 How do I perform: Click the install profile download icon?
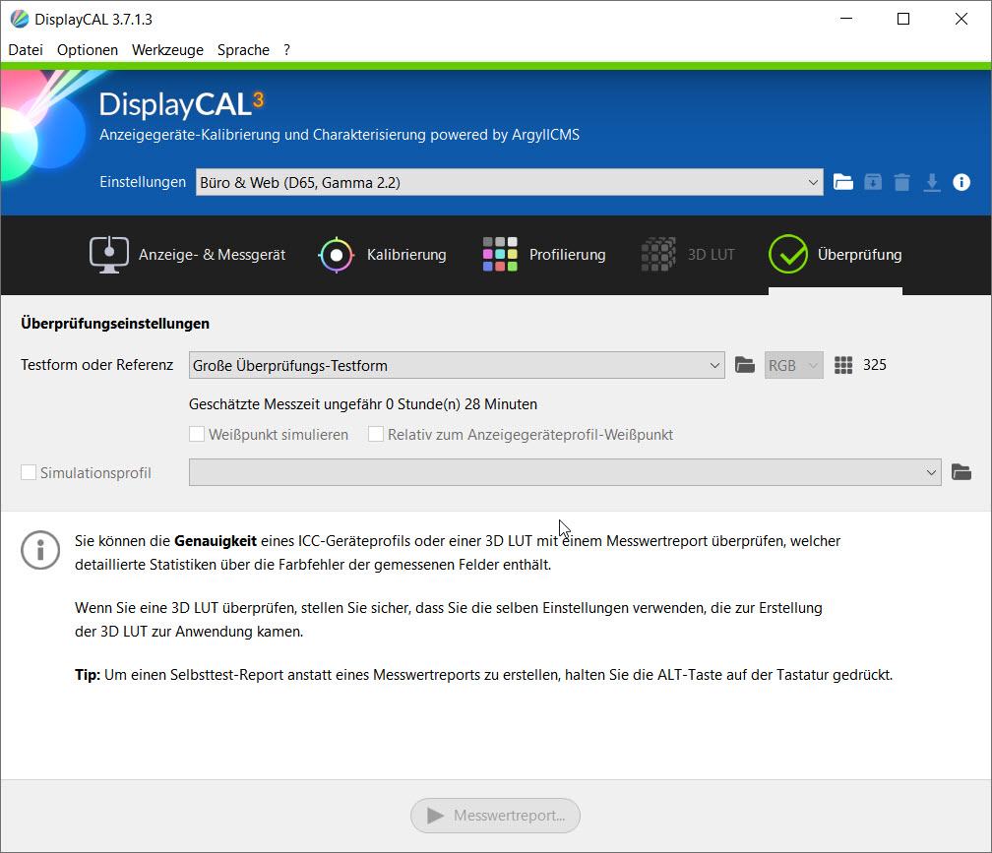click(931, 183)
